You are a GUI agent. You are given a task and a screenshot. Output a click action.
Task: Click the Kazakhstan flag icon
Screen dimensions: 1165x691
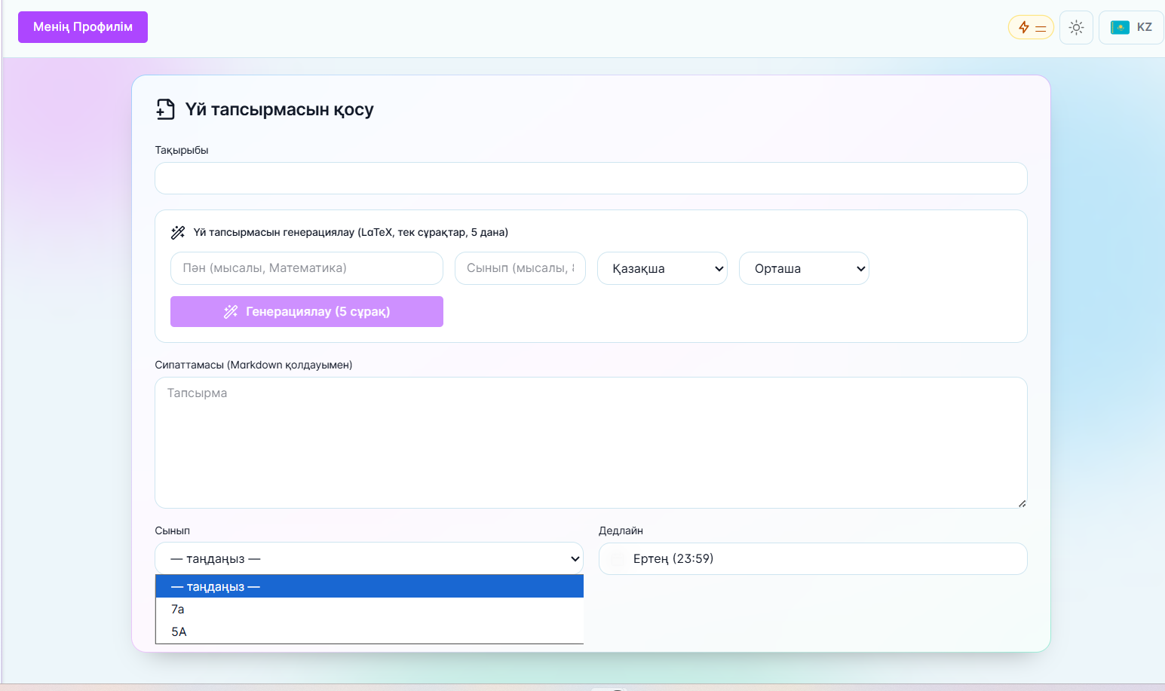coord(1120,28)
